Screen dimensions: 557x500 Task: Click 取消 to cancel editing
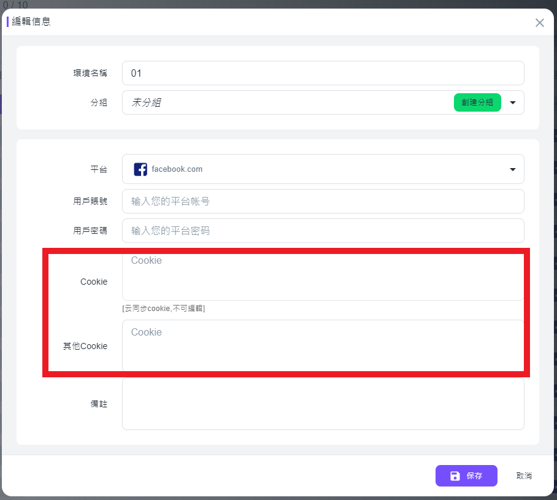pos(524,475)
